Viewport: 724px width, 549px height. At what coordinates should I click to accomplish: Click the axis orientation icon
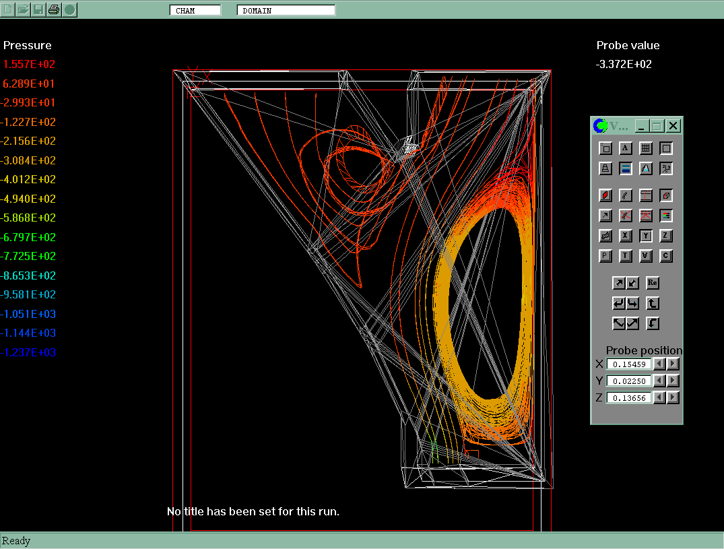click(665, 168)
